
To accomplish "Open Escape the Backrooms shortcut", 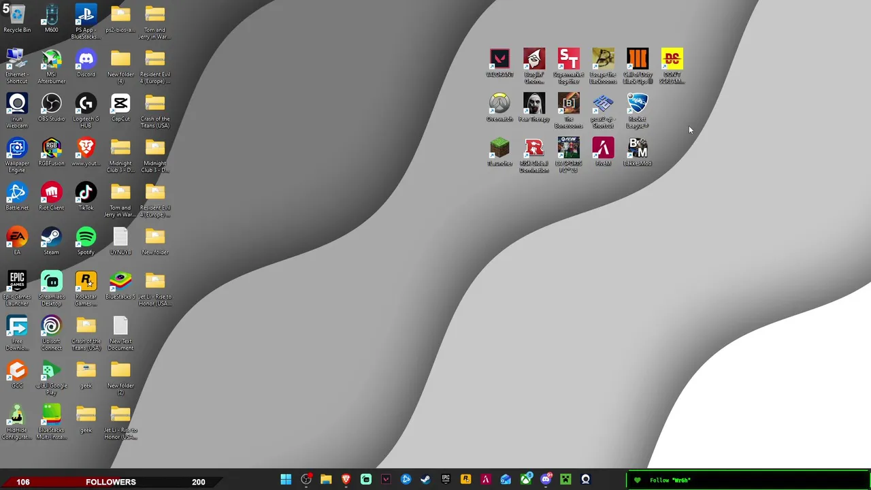I will tap(603, 66).
